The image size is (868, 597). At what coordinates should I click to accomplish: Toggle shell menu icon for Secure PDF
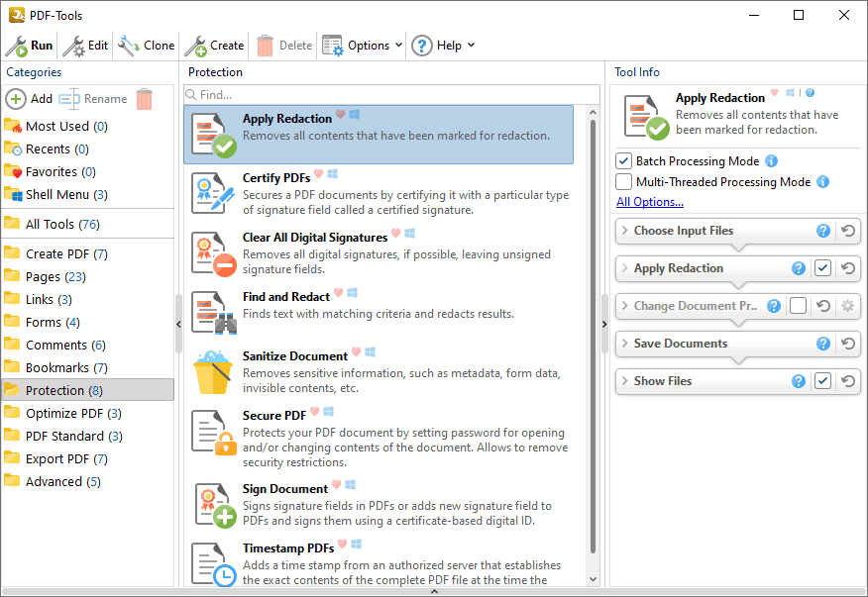[328, 411]
